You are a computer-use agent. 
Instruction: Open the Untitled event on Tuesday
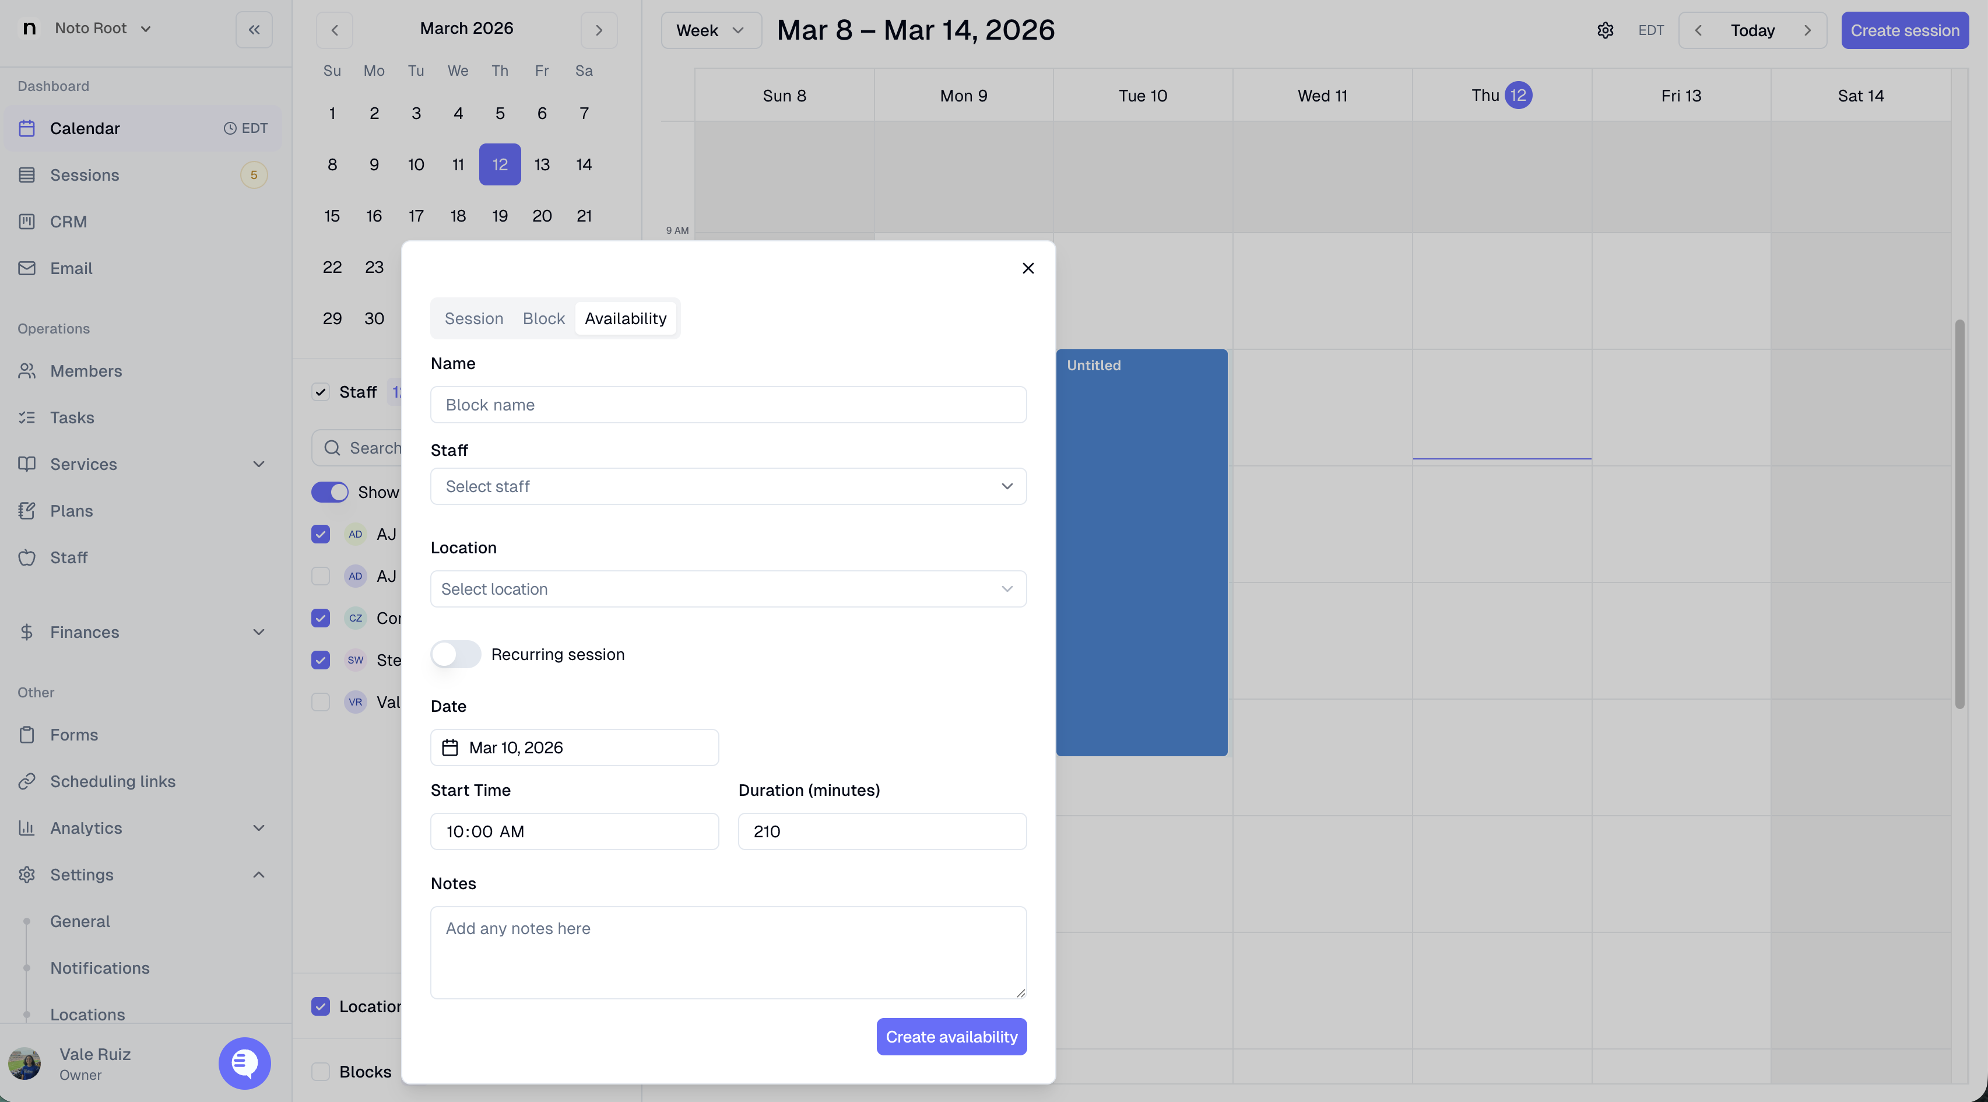point(1142,553)
